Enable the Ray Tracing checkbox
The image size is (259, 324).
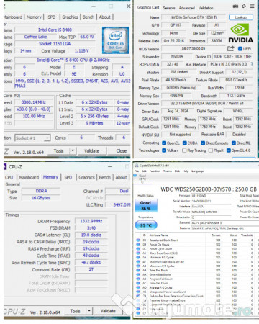[184, 150]
